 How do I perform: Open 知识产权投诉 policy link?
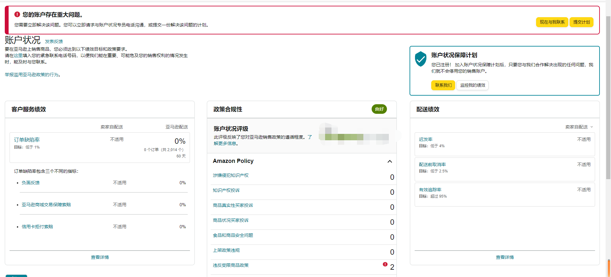(x=226, y=190)
